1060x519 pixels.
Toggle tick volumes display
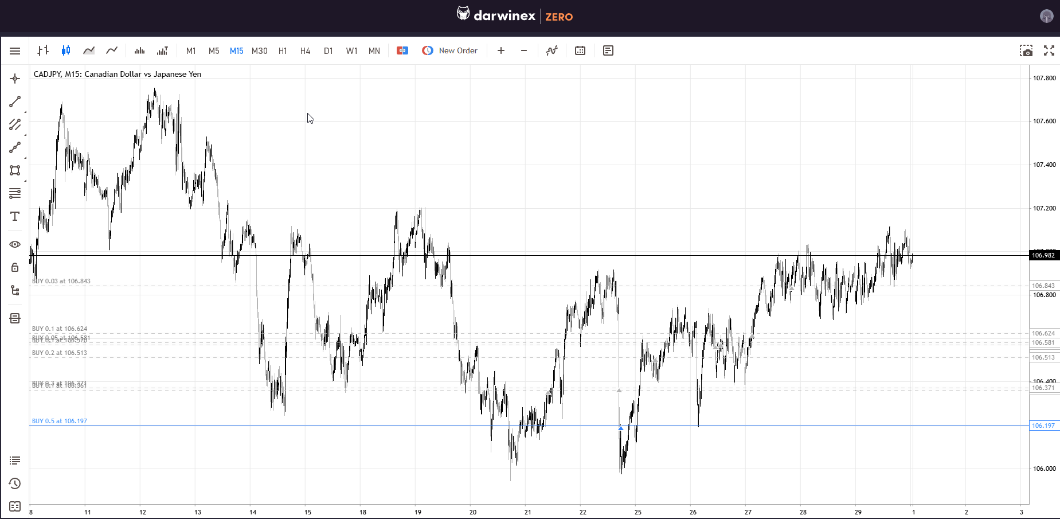point(139,50)
